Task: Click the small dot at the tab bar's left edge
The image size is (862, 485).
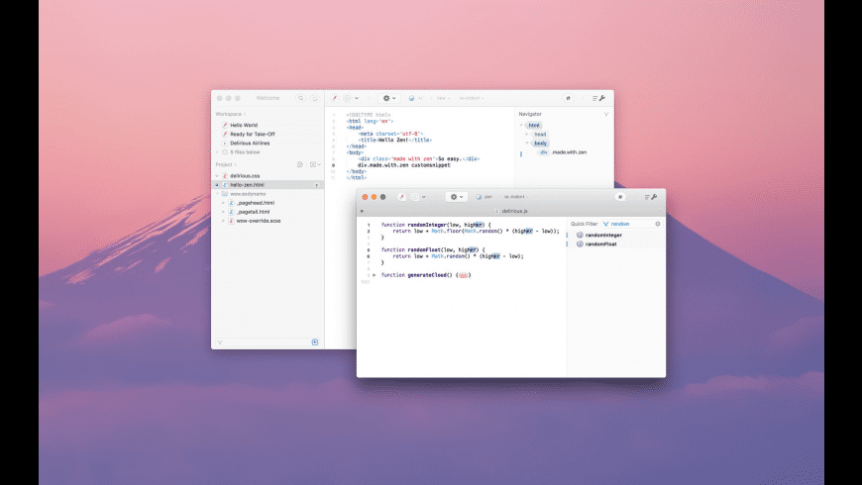Action: [x=362, y=211]
